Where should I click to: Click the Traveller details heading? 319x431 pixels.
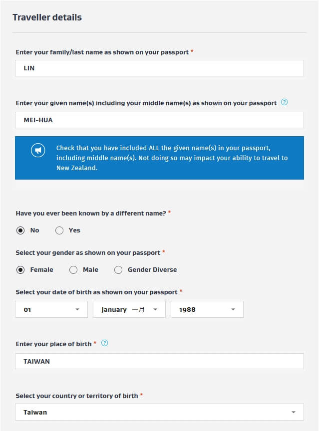[x=47, y=17]
